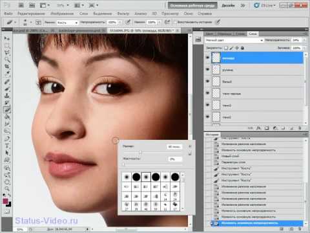Viewport: 310px width, 233px height.
Task: Select the Horizontal Type tool
Action: tap(7, 146)
